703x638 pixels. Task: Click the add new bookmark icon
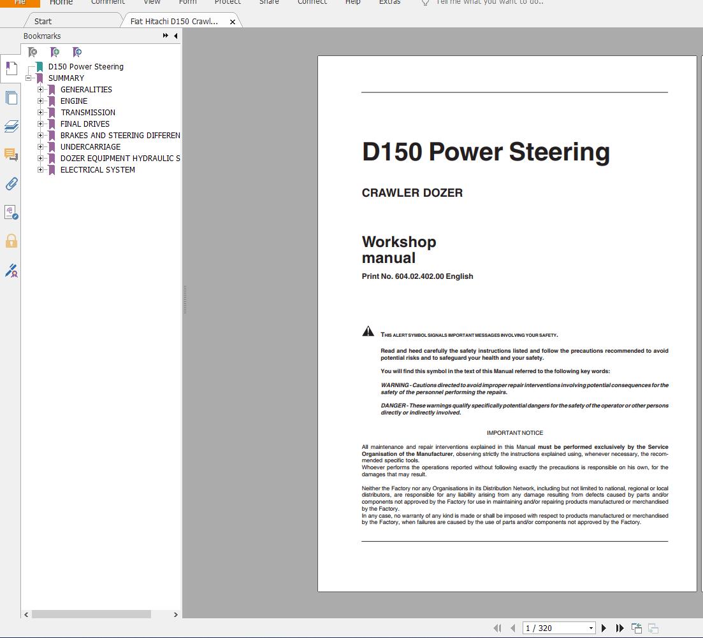tap(55, 52)
